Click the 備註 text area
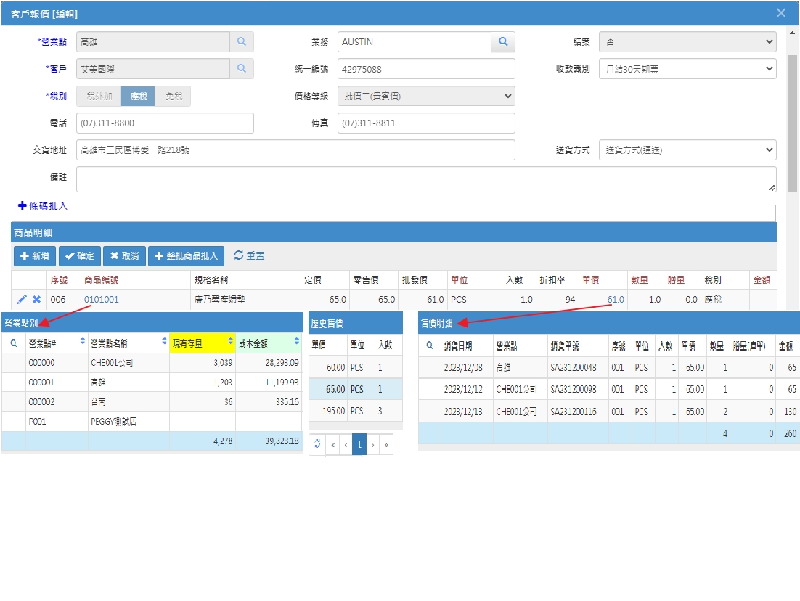 click(x=426, y=179)
